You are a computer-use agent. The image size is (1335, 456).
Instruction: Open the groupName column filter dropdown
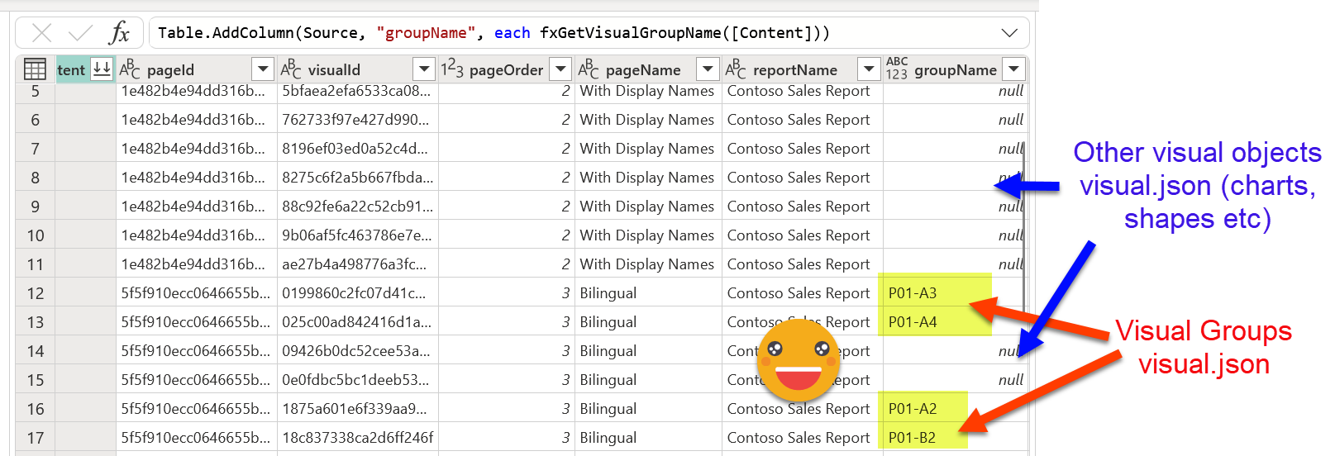click(x=1013, y=69)
